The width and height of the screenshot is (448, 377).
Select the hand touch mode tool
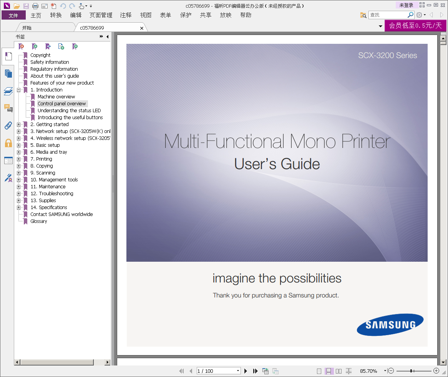point(82,6)
